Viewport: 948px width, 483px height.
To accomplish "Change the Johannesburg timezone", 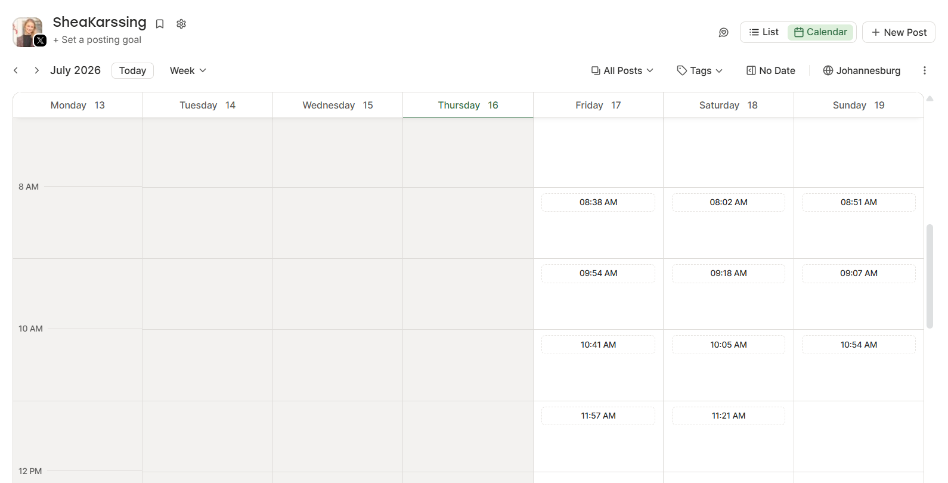I will 862,70.
